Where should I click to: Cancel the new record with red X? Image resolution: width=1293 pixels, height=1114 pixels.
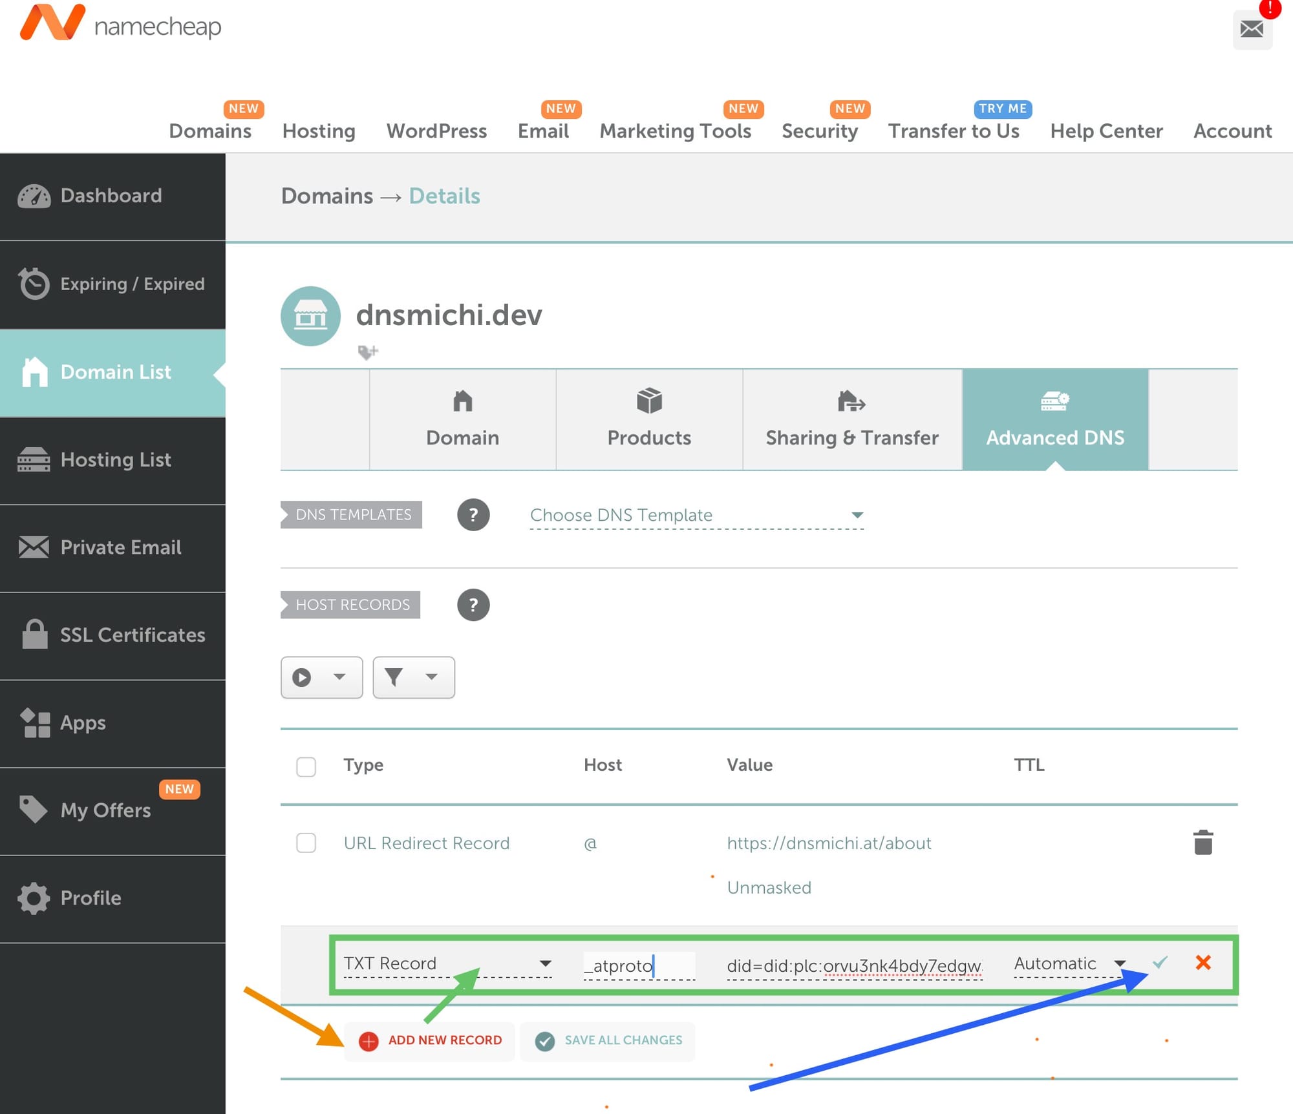1202,962
